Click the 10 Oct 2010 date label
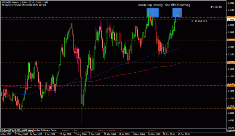 [x=183, y=134]
